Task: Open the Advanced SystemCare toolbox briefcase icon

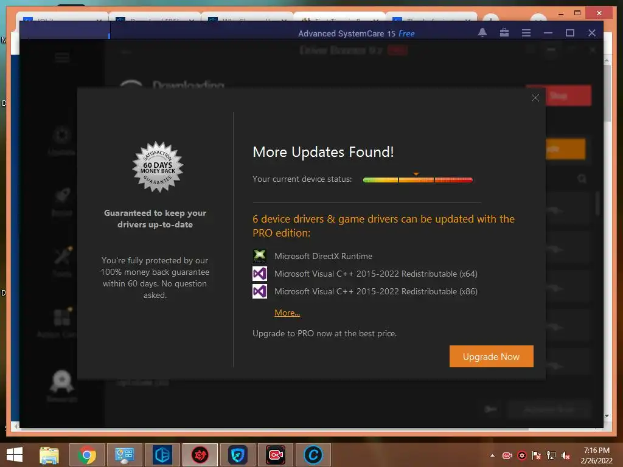Action: [x=504, y=33]
